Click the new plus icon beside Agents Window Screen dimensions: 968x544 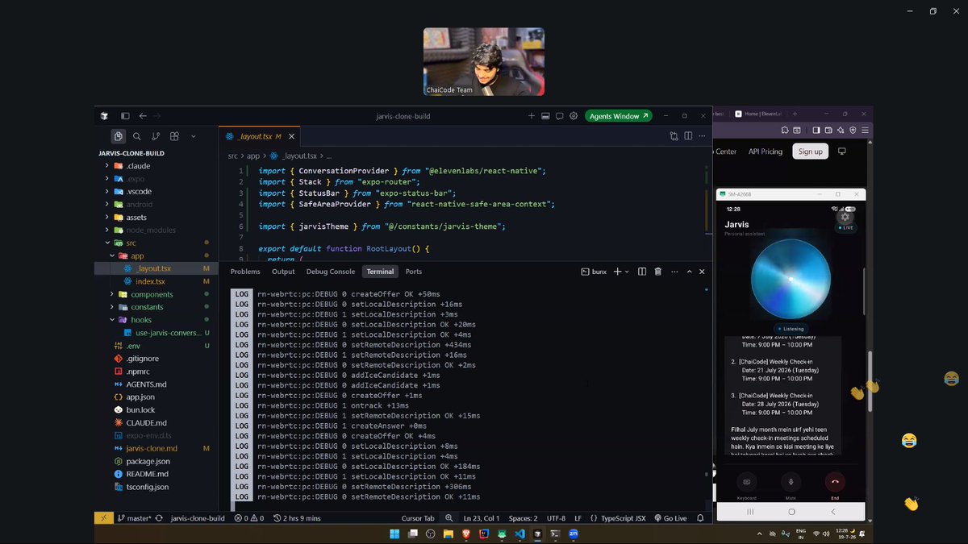click(532, 116)
